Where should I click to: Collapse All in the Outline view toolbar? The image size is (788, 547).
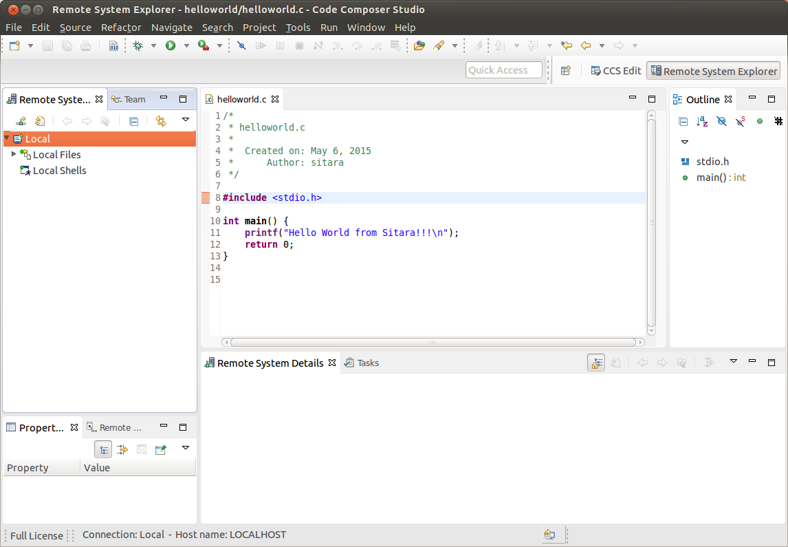(x=683, y=122)
